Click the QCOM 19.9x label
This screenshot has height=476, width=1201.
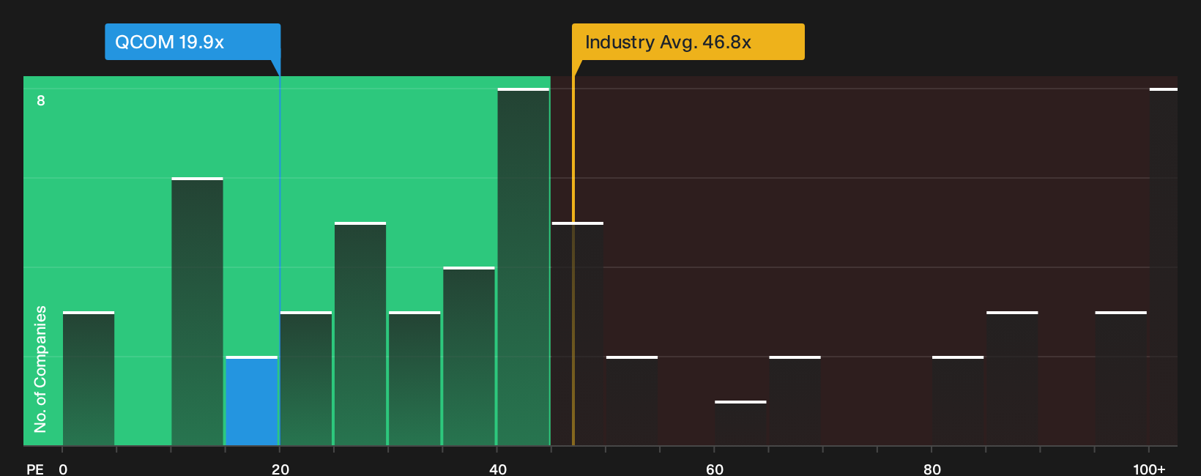pyautogui.click(x=193, y=42)
